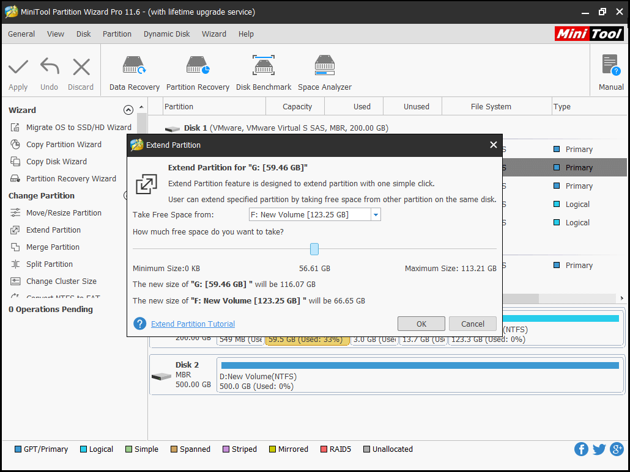Click the Data Recovery toolbar icon
This screenshot has height=472, width=630.
click(x=134, y=66)
